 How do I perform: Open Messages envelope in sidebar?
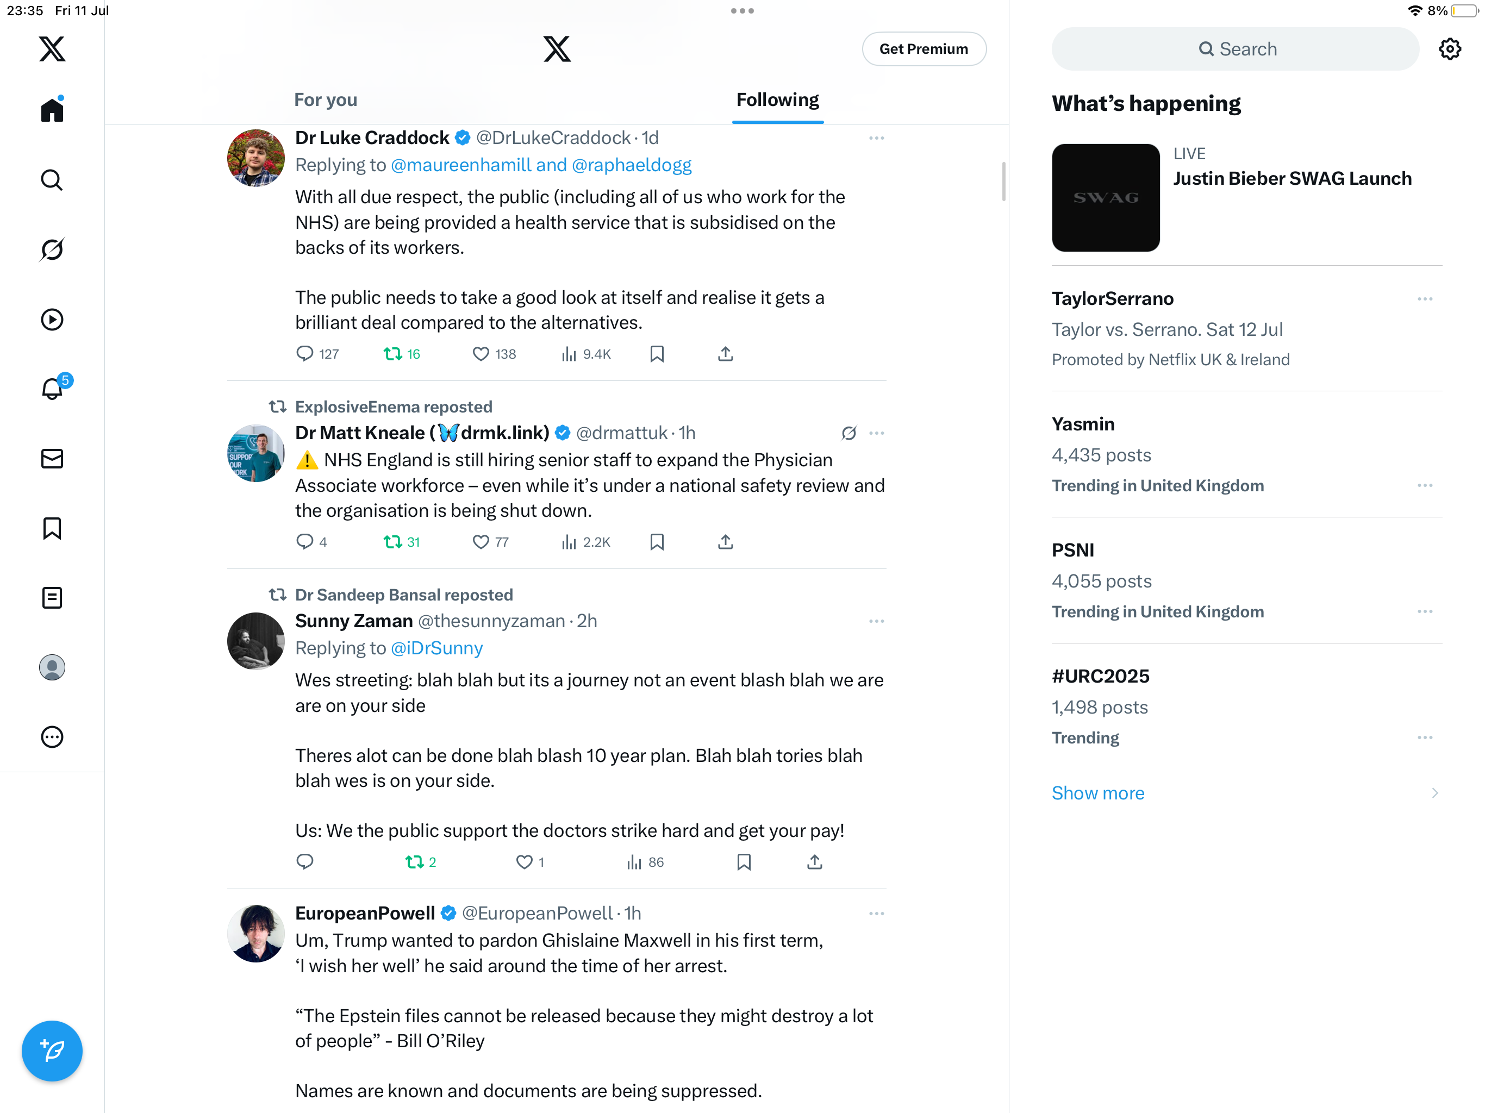pos(52,459)
